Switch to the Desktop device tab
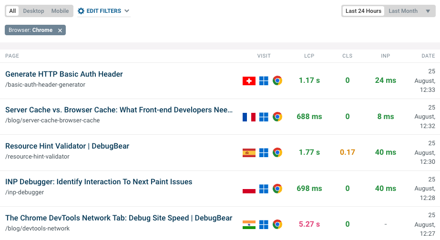Screen dimensions: 440x240 [x=34, y=11]
